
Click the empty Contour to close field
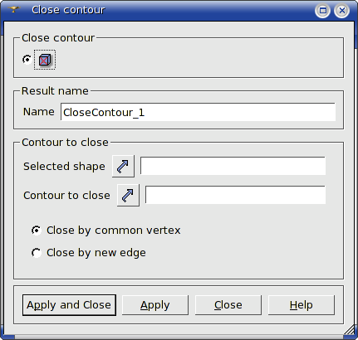(235, 195)
